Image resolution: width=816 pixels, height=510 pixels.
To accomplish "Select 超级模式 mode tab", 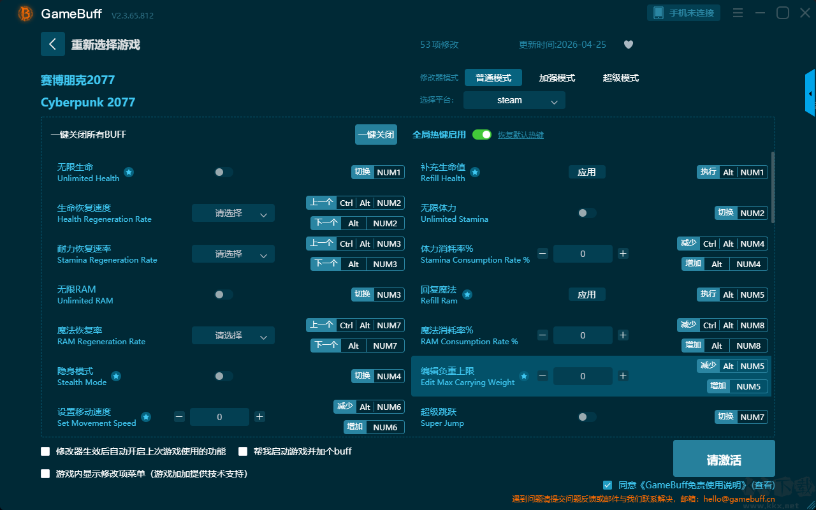I will [x=621, y=78].
